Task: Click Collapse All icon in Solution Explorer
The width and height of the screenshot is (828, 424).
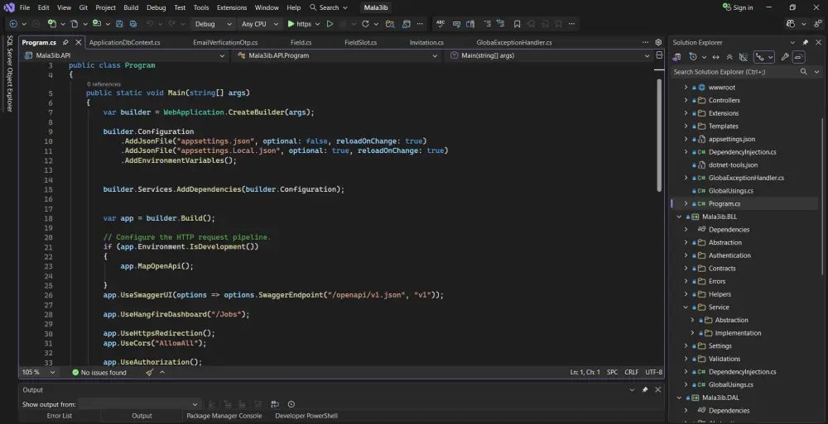Action: coord(729,57)
